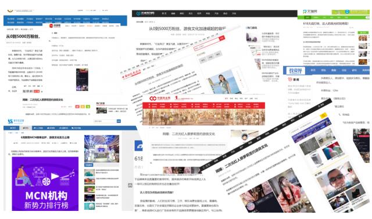The height and width of the screenshot is (219, 372).
Task: Click the logo on the dark navigation bar
Action: [145, 13]
